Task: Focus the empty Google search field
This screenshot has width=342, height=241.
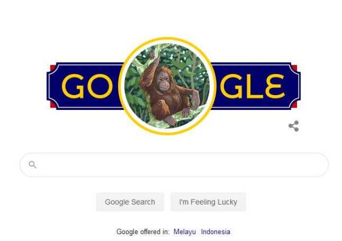Action: pyautogui.click(x=174, y=165)
